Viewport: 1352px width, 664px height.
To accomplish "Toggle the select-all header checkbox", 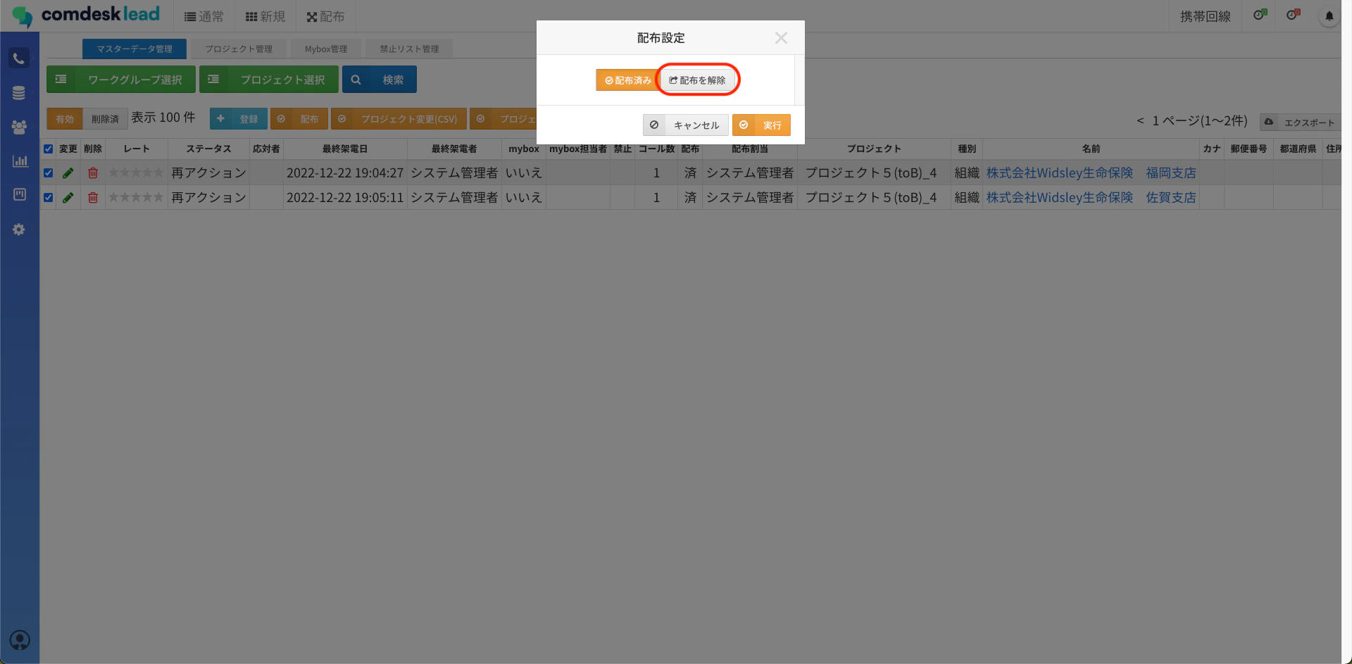I will coord(49,149).
